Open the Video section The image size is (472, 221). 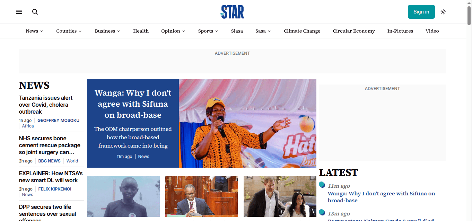[x=432, y=31]
